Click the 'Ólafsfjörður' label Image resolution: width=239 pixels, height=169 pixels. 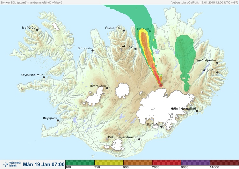[114, 28]
